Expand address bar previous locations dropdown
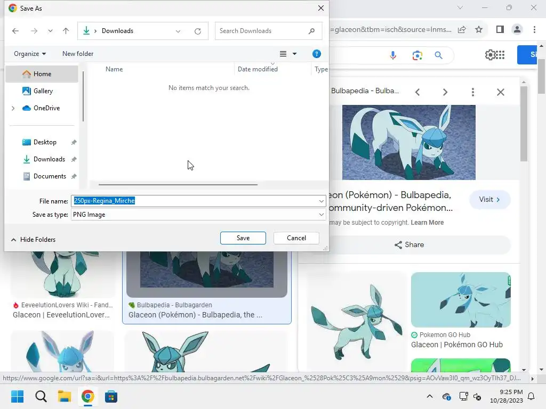 coord(178,31)
